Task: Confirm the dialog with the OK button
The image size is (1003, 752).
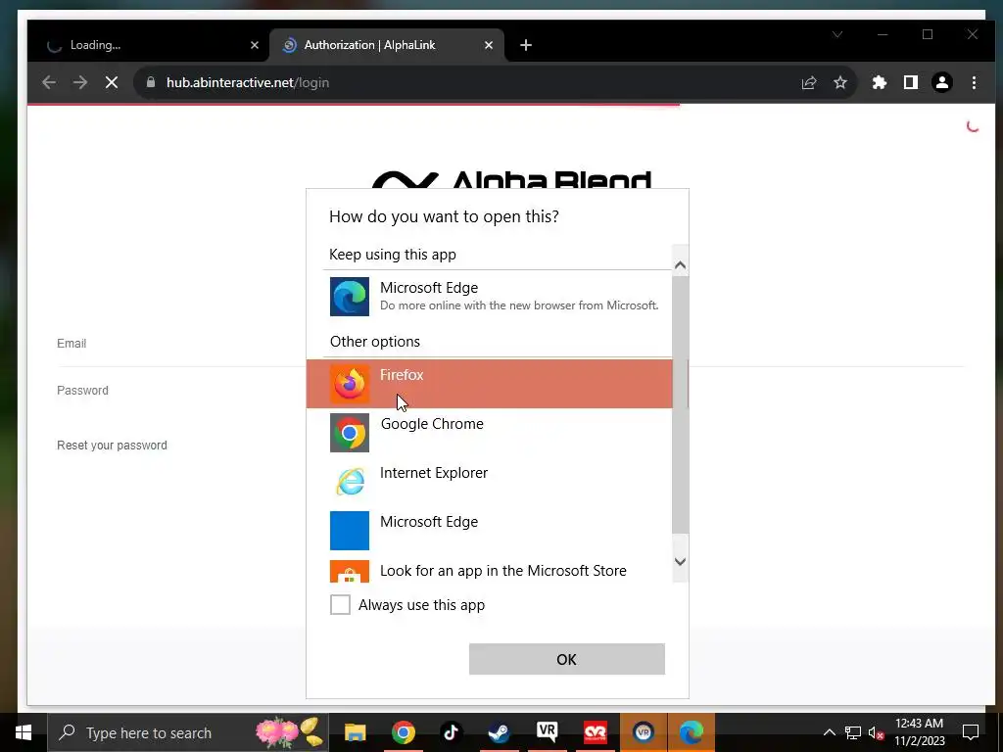Action: tap(567, 659)
